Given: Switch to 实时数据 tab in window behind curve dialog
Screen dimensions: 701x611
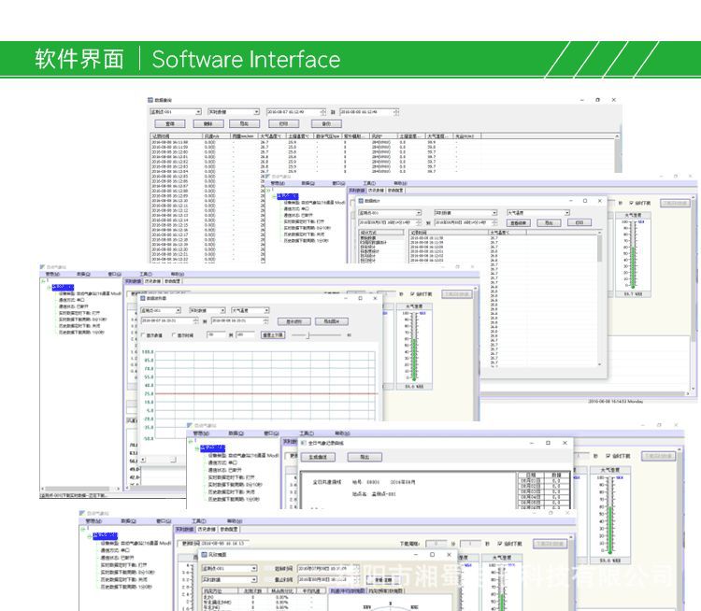Looking at the screenshot, I should tap(134, 281).
